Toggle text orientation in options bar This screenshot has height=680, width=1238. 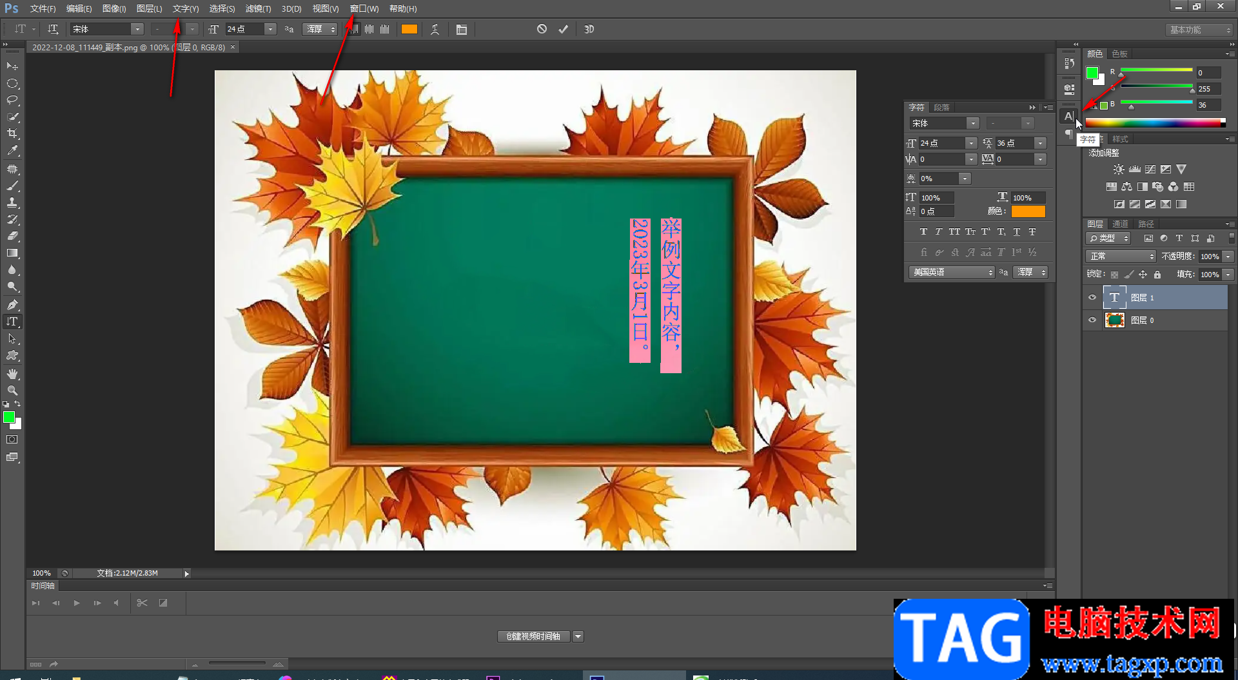(53, 29)
